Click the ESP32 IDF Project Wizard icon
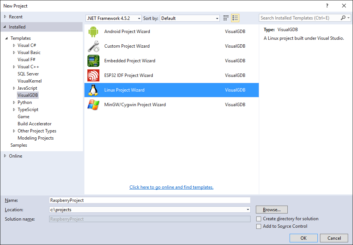This screenshot has height=245, width=353. [93, 75]
